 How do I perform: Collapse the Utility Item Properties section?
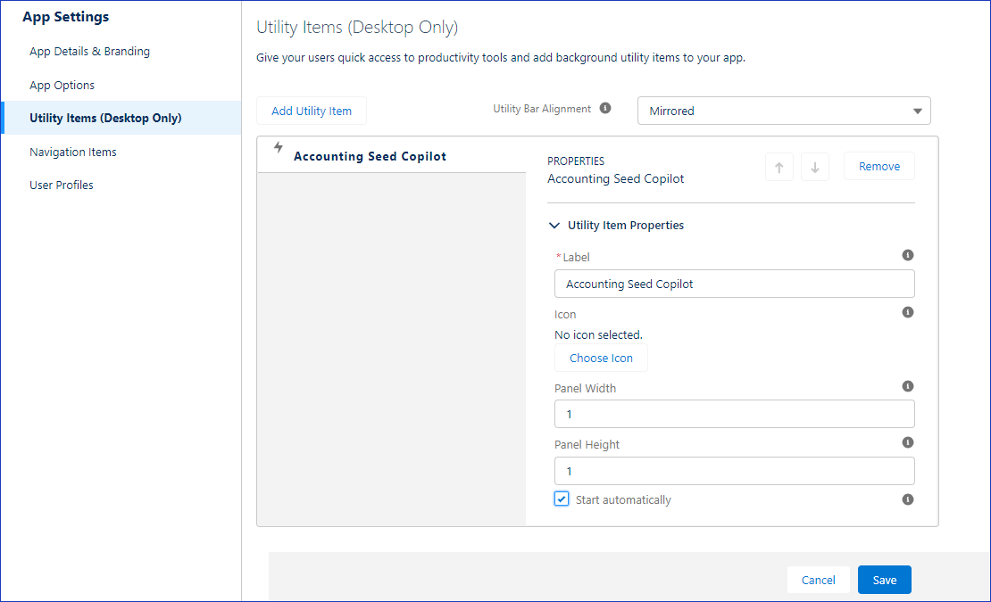[555, 226]
